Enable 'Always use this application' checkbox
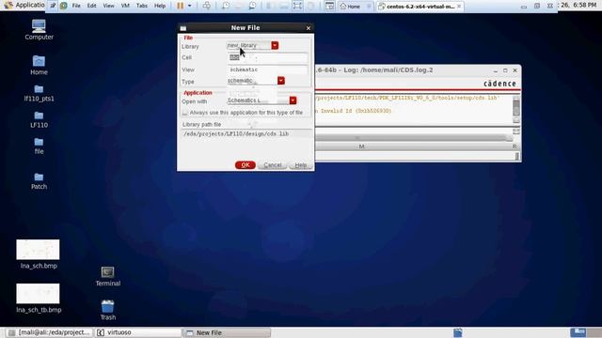602x338 pixels. (x=185, y=113)
